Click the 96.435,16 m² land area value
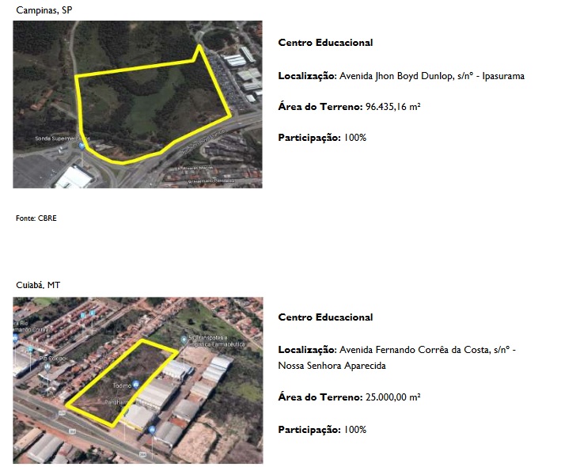Screen dimensions: 561x467 [x=392, y=106]
